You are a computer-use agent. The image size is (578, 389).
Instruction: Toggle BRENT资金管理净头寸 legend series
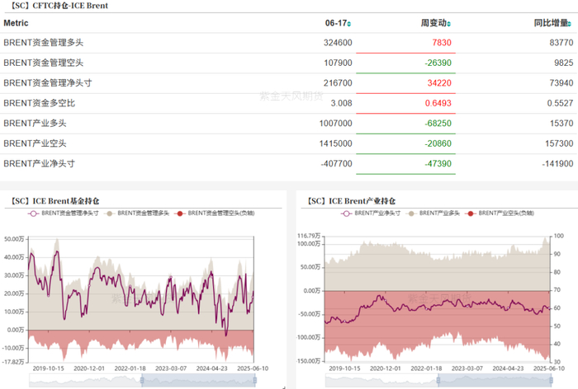click(63, 213)
